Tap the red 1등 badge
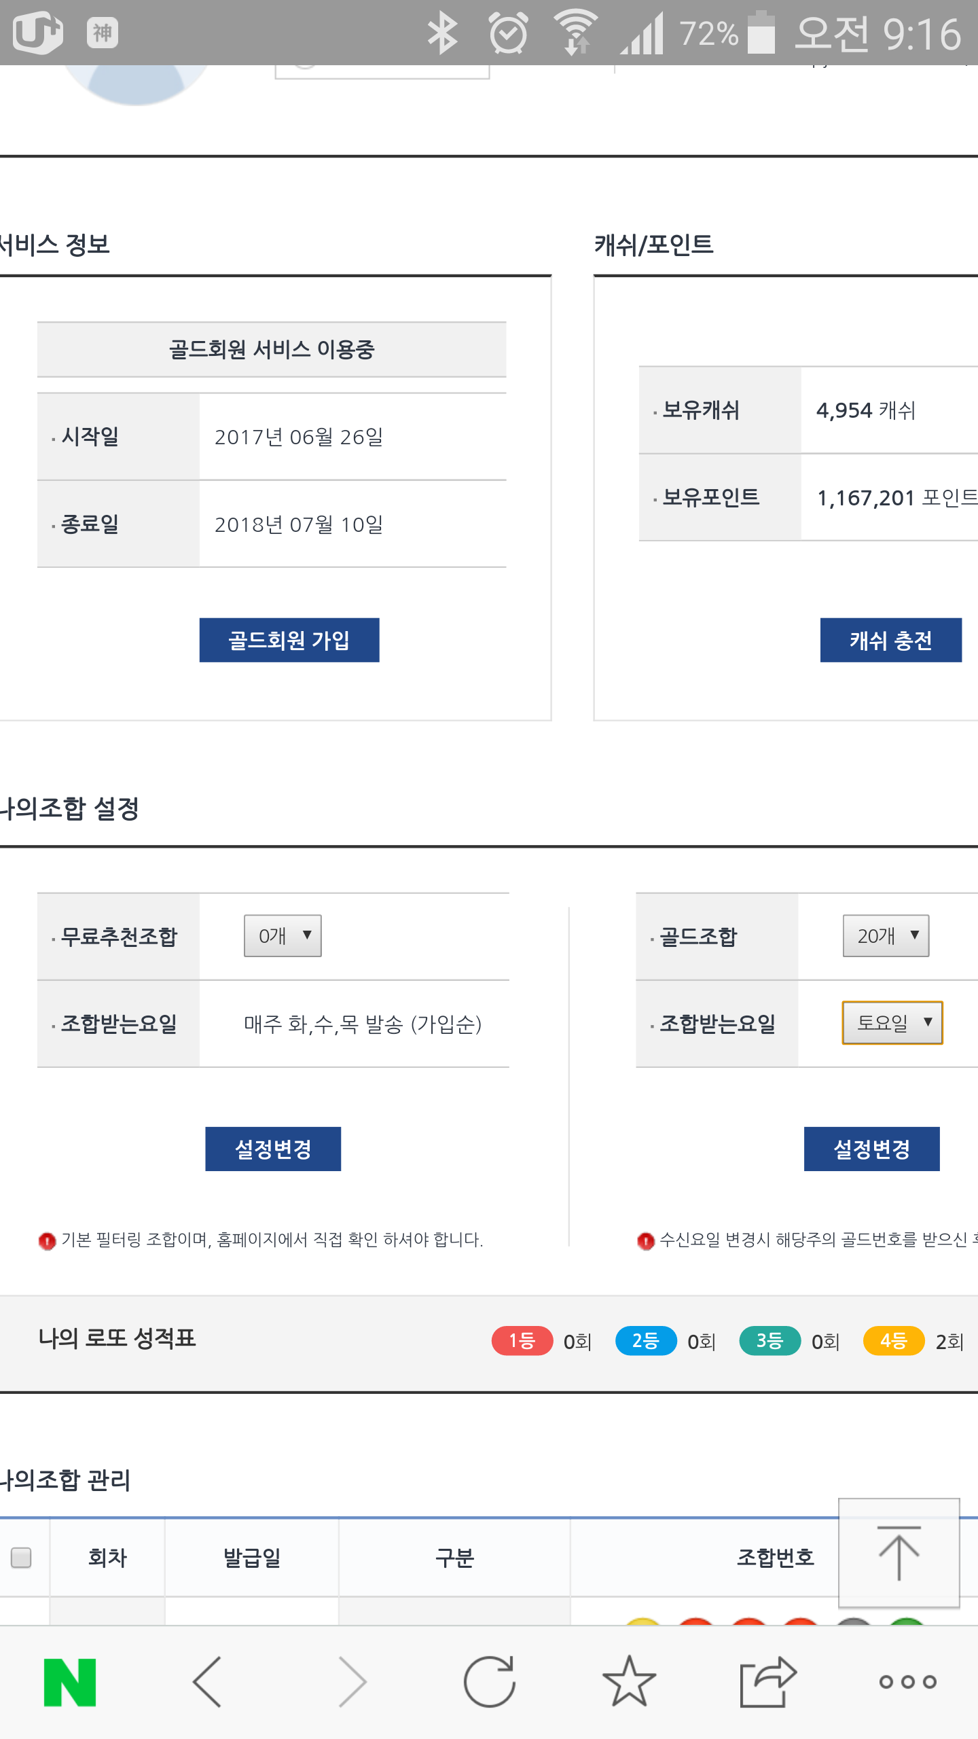The width and height of the screenshot is (978, 1739). pos(522,1341)
